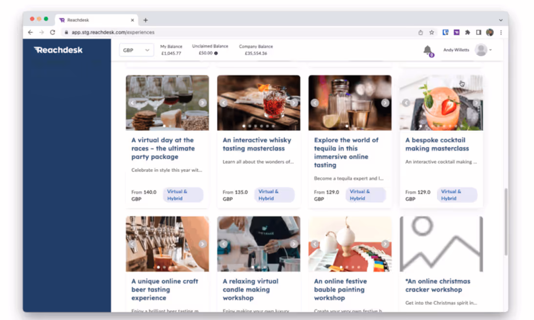Click the page vertical scrollbar thumb
Viewport: 534px width, 320px height.
(x=506, y=221)
